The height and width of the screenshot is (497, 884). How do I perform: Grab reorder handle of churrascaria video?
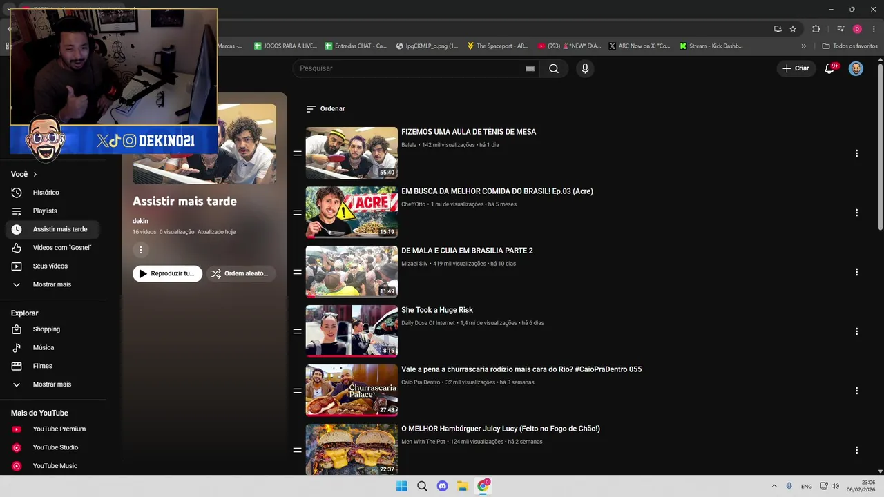(x=297, y=391)
